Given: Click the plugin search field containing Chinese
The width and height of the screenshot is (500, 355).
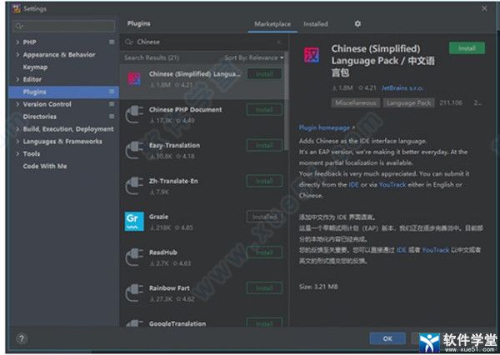Looking at the screenshot, I should [204, 42].
